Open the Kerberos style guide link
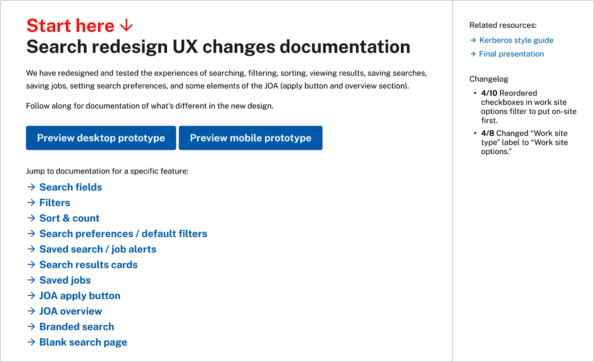594x362 pixels. point(516,40)
